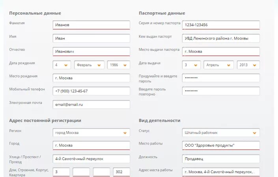Expand the Регион dropdown город Москва
This screenshot has width=278, height=177.
click(x=91, y=133)
